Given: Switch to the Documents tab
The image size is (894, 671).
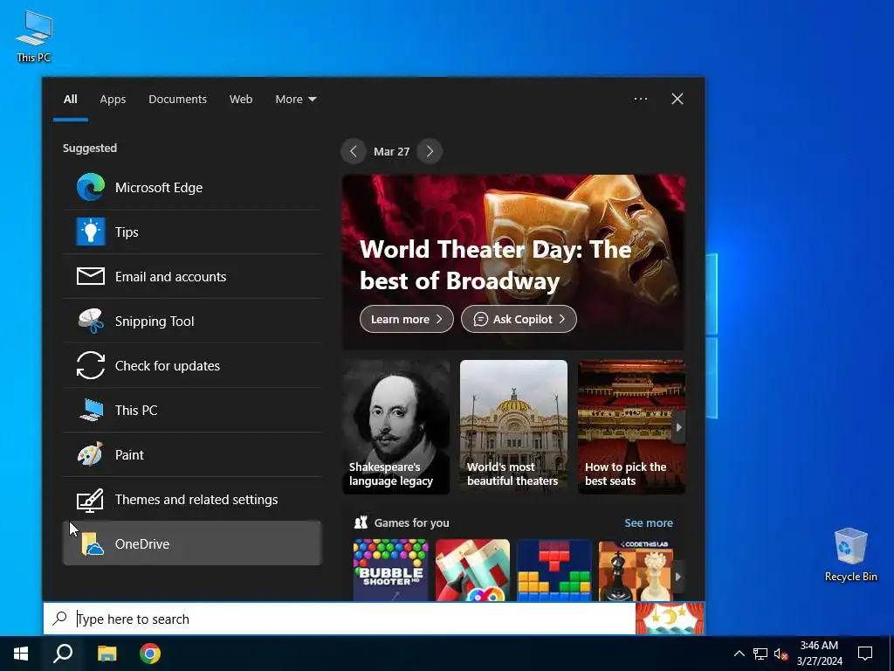Looking at the screenshot, I should pyautogui.click(x=177, y=99).
